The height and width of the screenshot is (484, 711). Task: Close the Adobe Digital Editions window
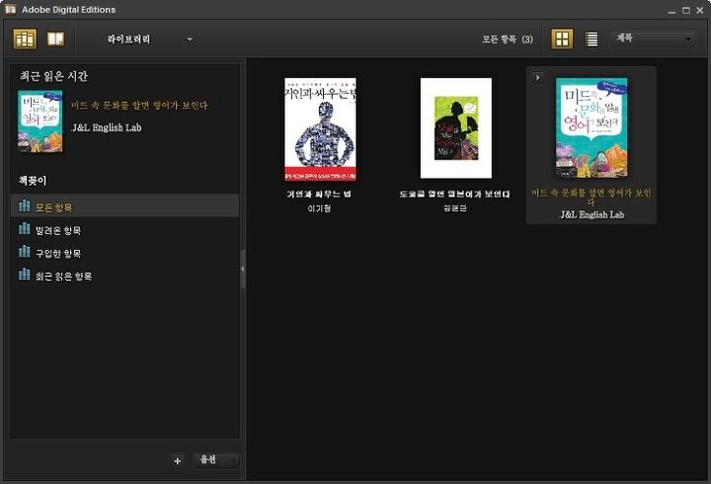pyautogui.click(x=700, y=10)
